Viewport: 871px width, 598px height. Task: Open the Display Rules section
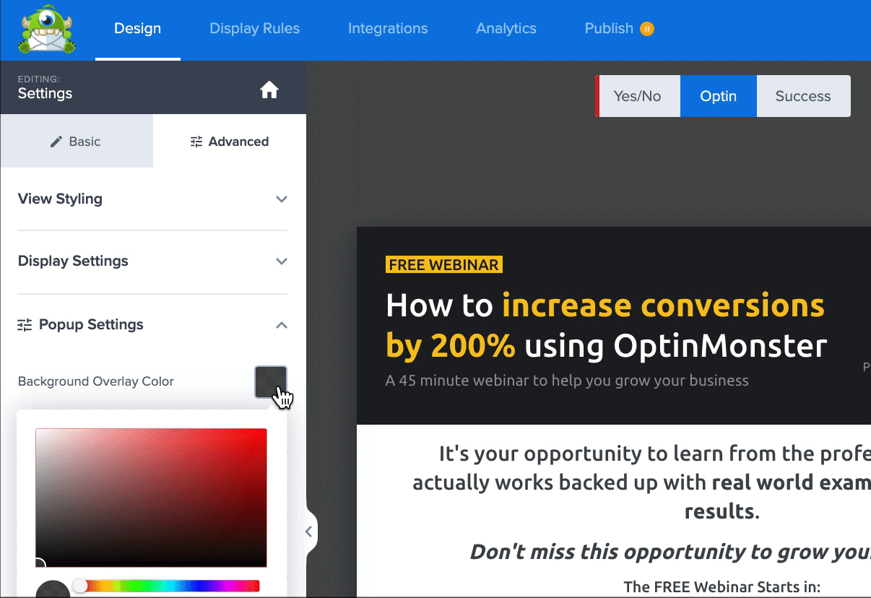pos(254,29)
